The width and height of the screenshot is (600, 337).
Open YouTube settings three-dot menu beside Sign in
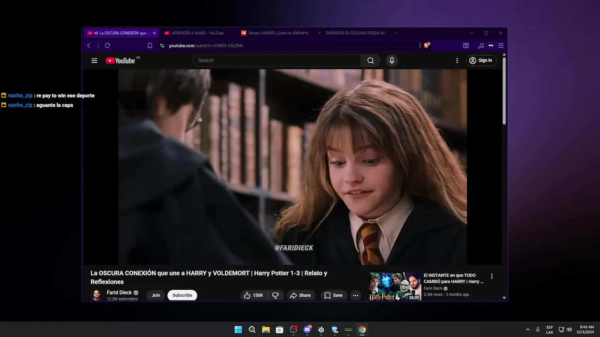click(x=457, y=60)
